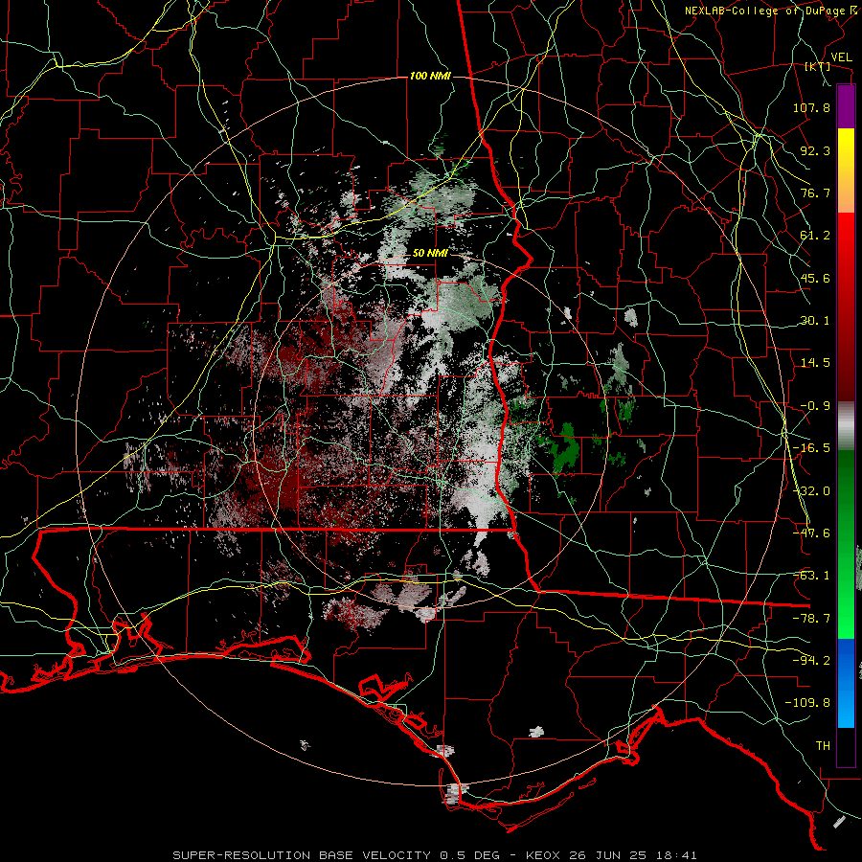The height and width of the screenshot is (862, 862).
Task: Click the 92.3 value on velocity scale
Action: (815, 150)
